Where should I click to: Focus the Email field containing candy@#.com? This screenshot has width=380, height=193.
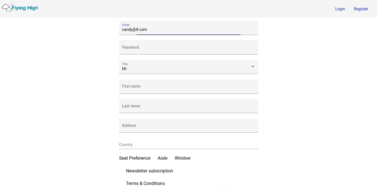(189, 28)
